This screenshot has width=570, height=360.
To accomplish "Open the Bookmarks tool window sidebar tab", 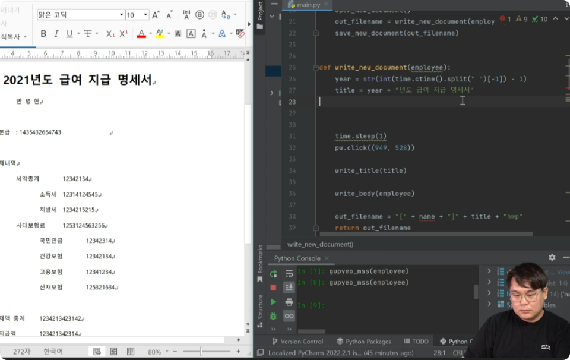I will click(260, 263).
